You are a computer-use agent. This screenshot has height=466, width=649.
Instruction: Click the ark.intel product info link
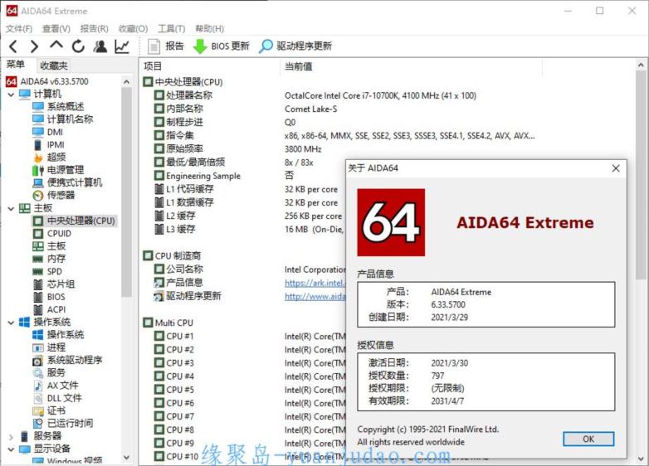(315, 283)
